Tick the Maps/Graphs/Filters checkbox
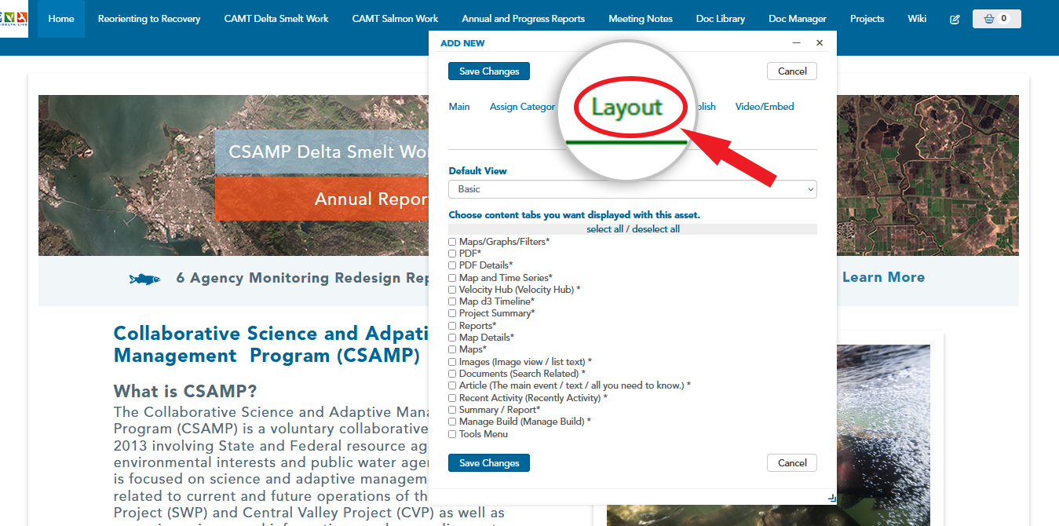Screen dimensions: 1059x526 (x=452, y=242)
